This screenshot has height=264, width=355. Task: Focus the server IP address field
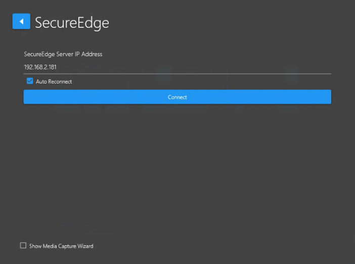click(x=177, y=67)
